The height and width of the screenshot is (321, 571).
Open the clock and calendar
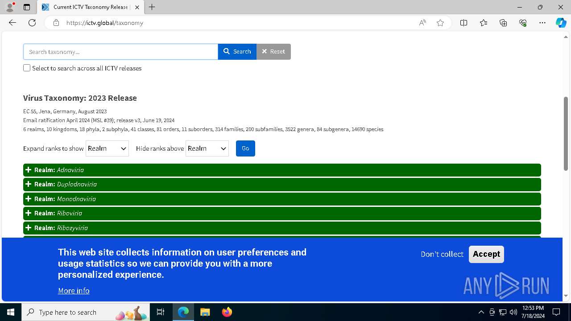coord(533,312)
